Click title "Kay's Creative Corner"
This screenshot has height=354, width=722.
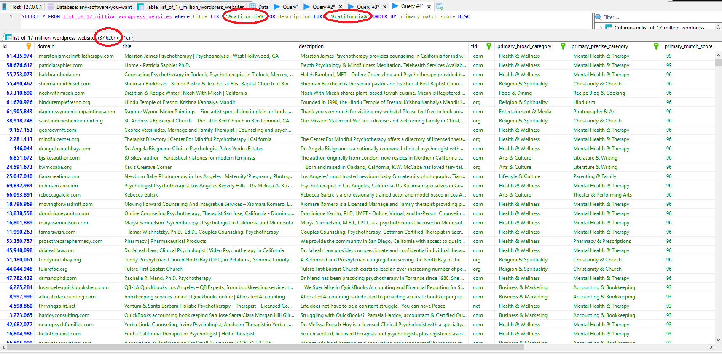[148, 167]
